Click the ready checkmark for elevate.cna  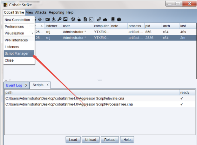(x=181, y=99)
